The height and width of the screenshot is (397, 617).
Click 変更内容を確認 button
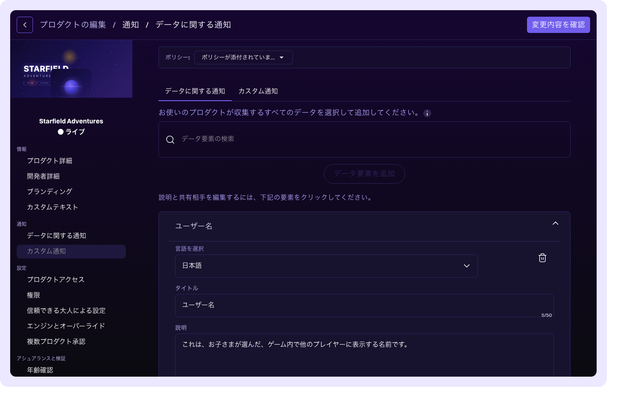click(558, 25)
